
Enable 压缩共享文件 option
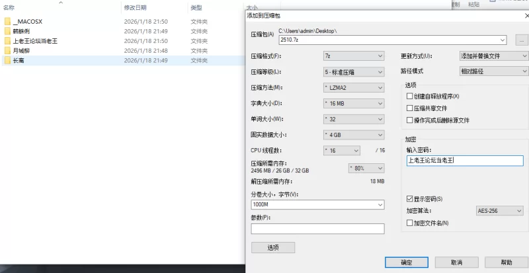pyautogui.click(x=409, y=108)
